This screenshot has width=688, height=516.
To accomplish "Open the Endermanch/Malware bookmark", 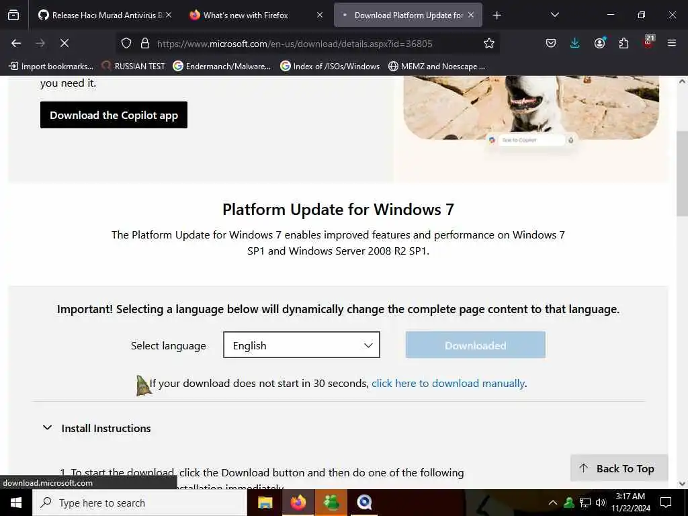I will [222, 67].
